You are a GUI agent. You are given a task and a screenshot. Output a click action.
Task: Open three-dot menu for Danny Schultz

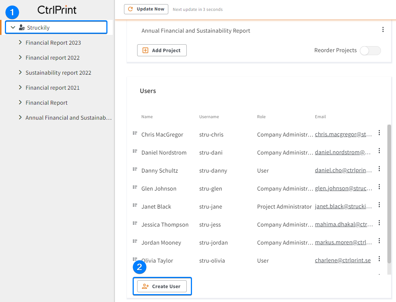tap(379, 169)
